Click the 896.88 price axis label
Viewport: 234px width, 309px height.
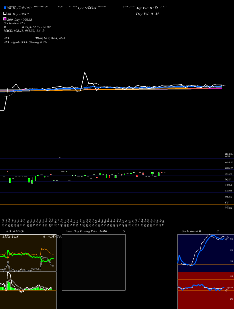[229, 197]
